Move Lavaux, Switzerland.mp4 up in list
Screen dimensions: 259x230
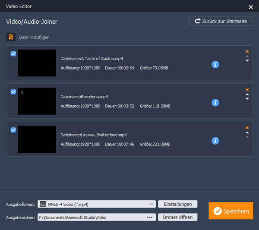click(x=247, y=132)
